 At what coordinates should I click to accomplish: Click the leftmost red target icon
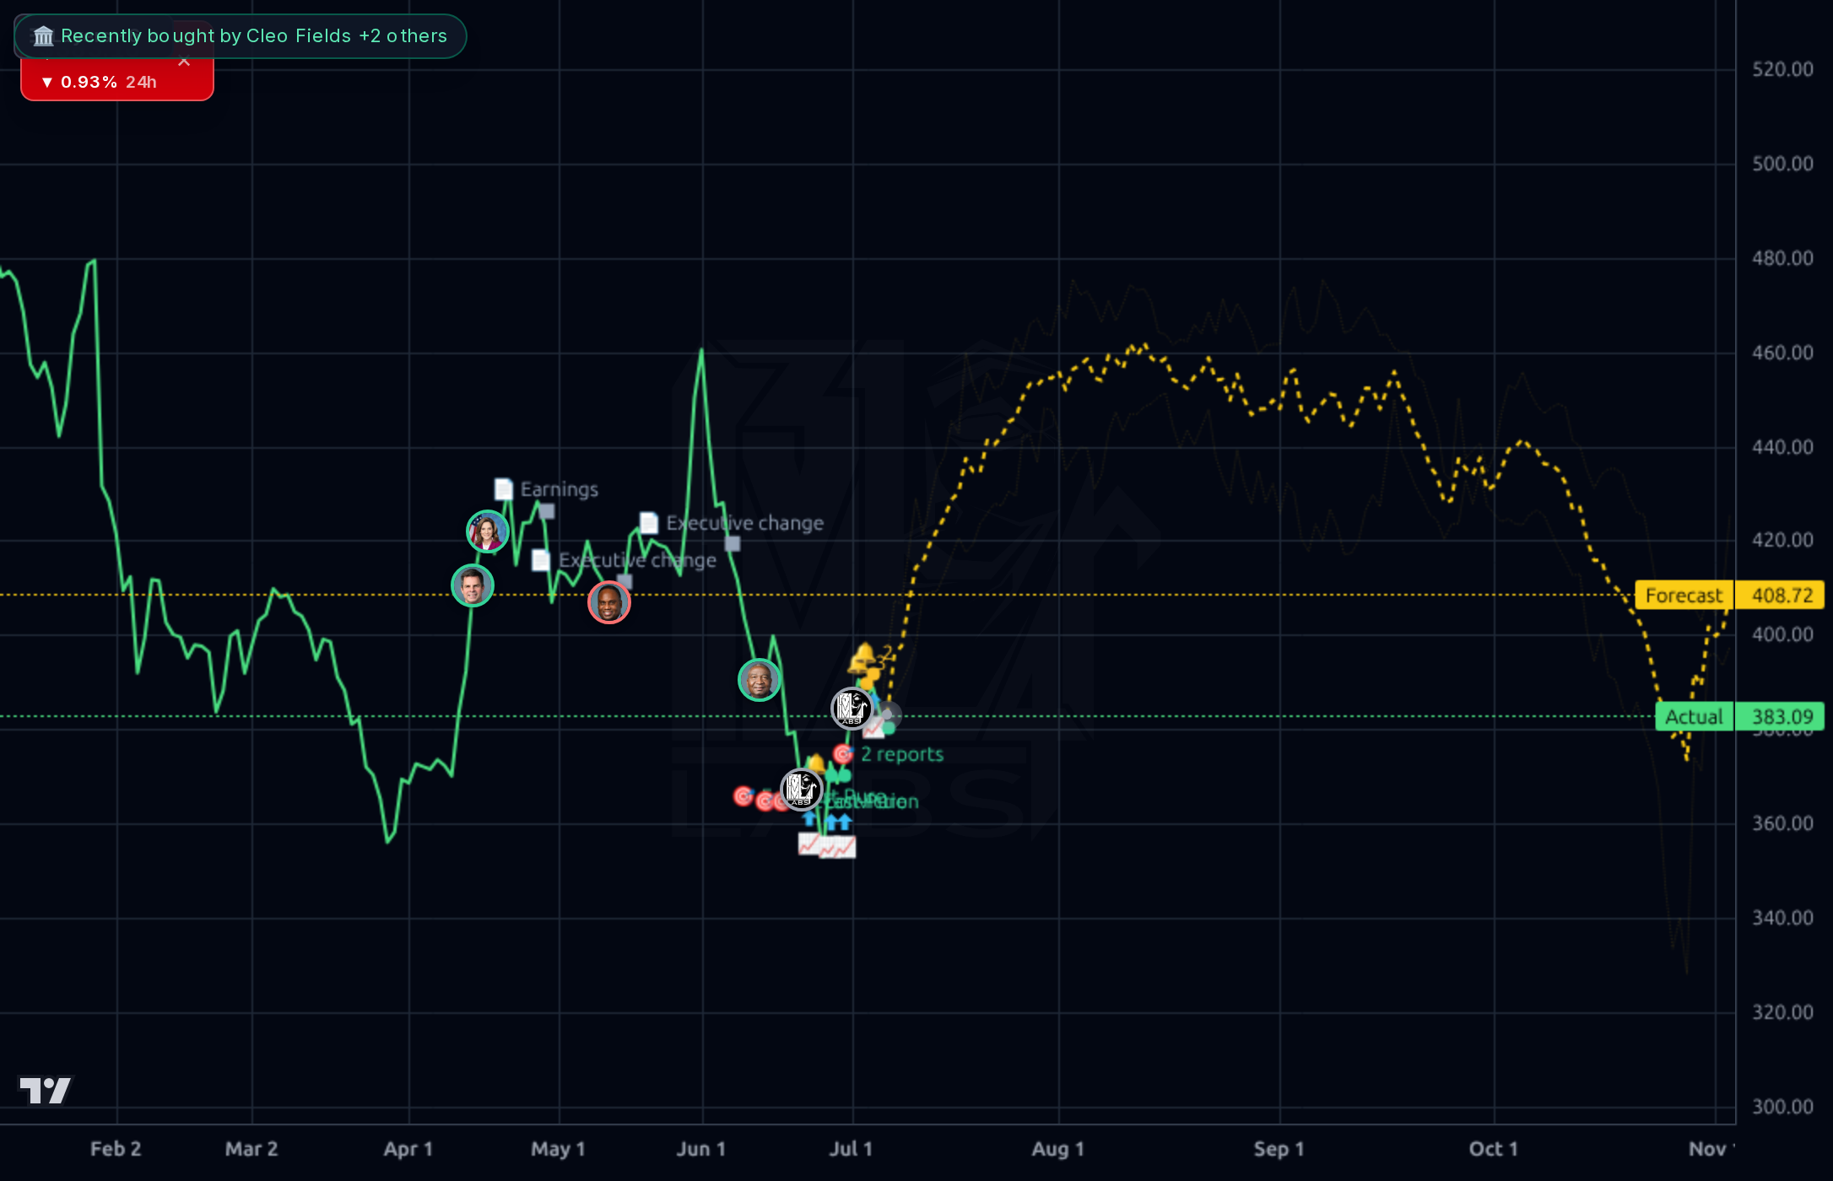point(743,795)
